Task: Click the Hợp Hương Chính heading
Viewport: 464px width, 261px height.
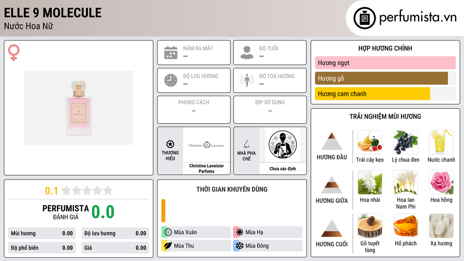Action: coord(385,48)
